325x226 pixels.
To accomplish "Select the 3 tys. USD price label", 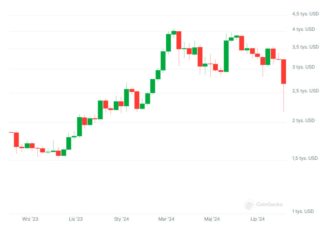I will [x=303, y=67].
